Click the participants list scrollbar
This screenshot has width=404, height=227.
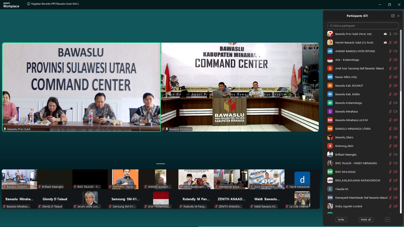click(x=401, y=61)
